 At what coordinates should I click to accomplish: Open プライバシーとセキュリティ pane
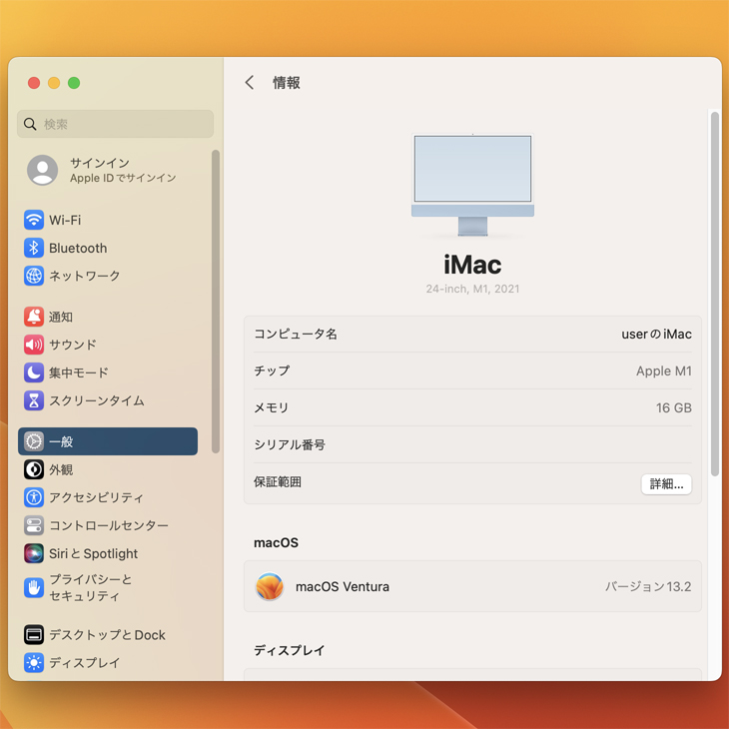[90, 587]
